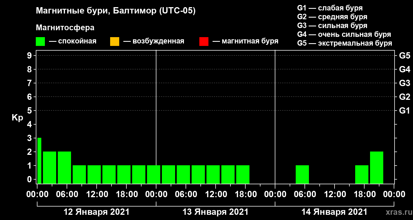
Task: Click the right-axis 'G3' label beside the Kp 7 gridline
Action: coord(405,83)
